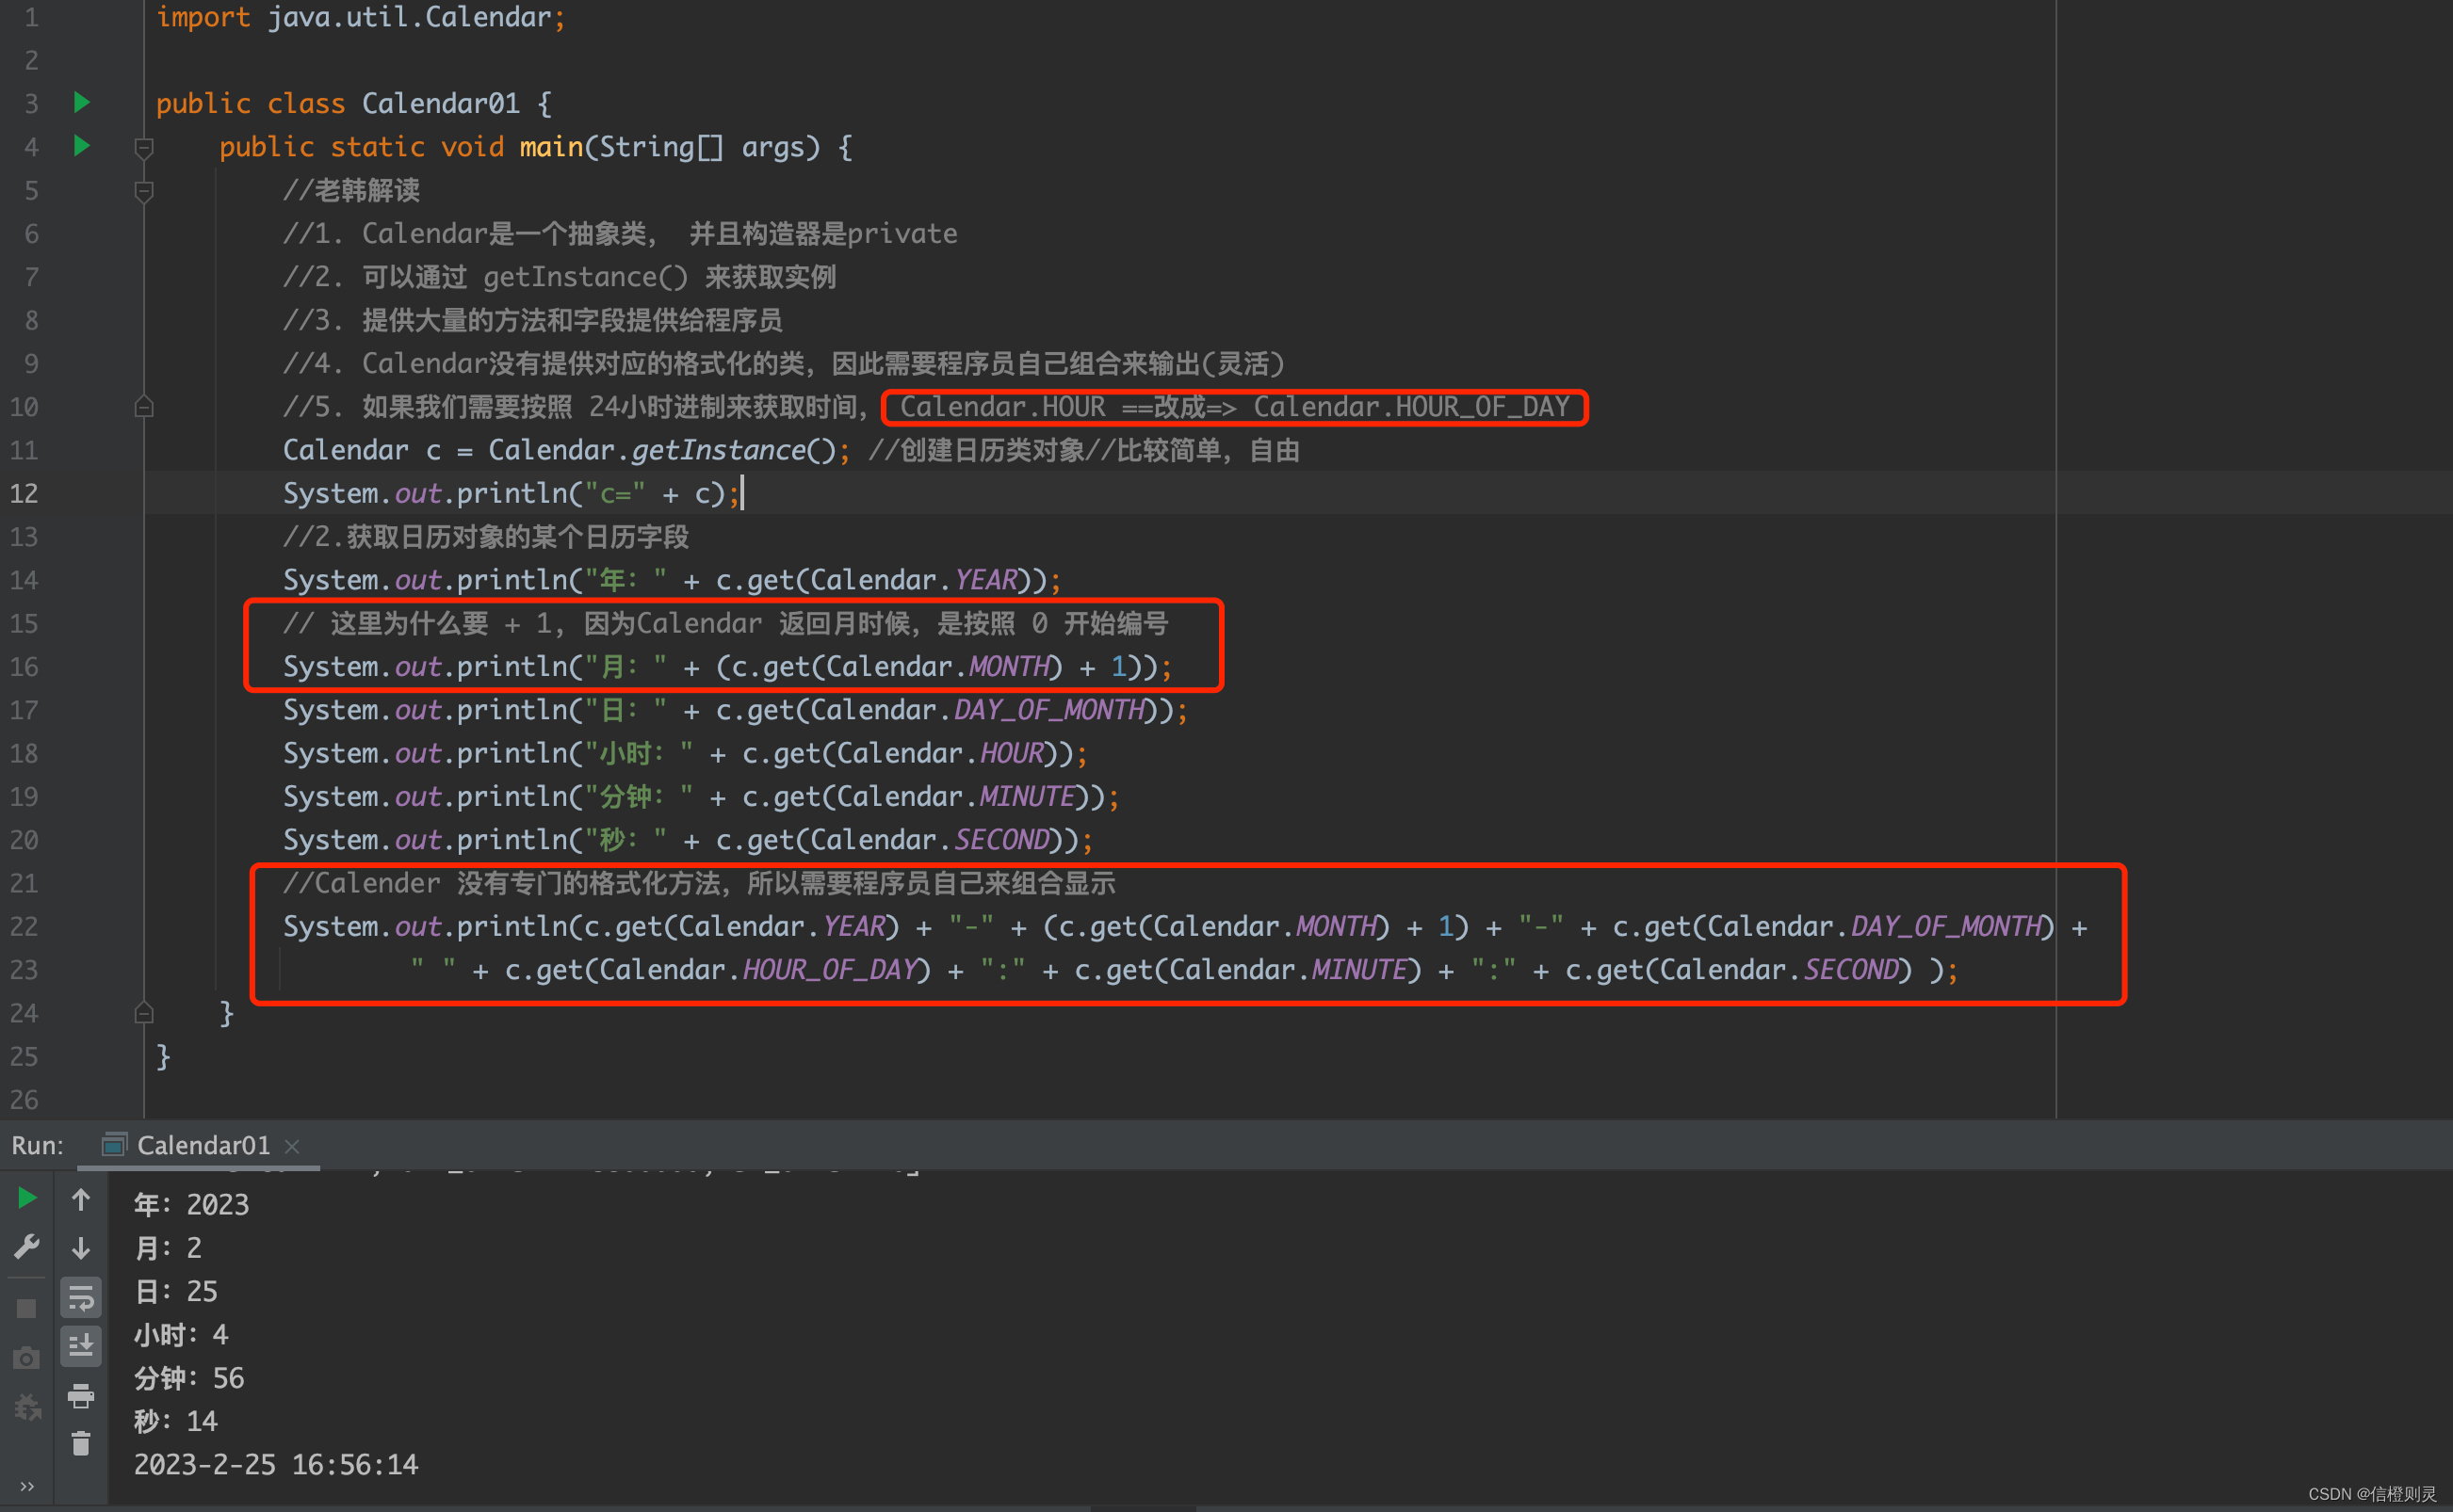Screen dimensions: 2453x1512
Task: Click console output line '分钟: 56'
Action: pyautogui.click(x=189, y=1378)
